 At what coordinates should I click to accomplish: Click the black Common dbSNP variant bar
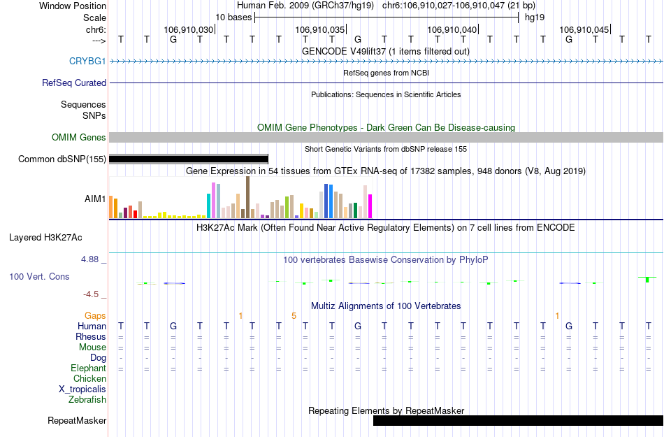(189, 159)
